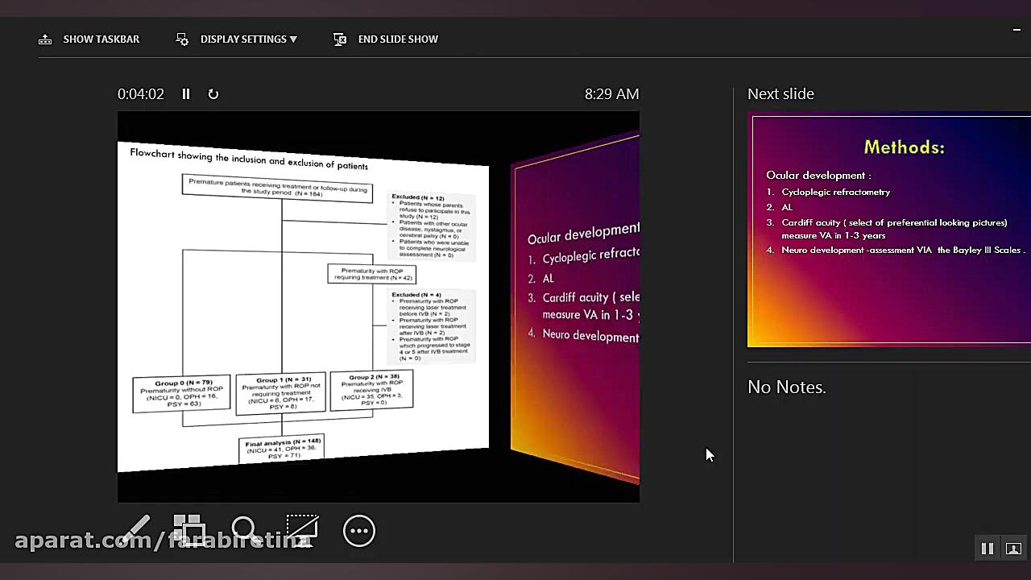Click the presenter icon in bottom-right corner

click(1013, 549)
